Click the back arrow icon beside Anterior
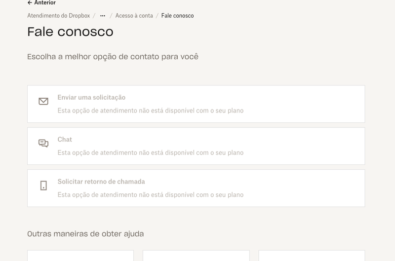This screenshot has width=395, height=261. pos(30,2)
